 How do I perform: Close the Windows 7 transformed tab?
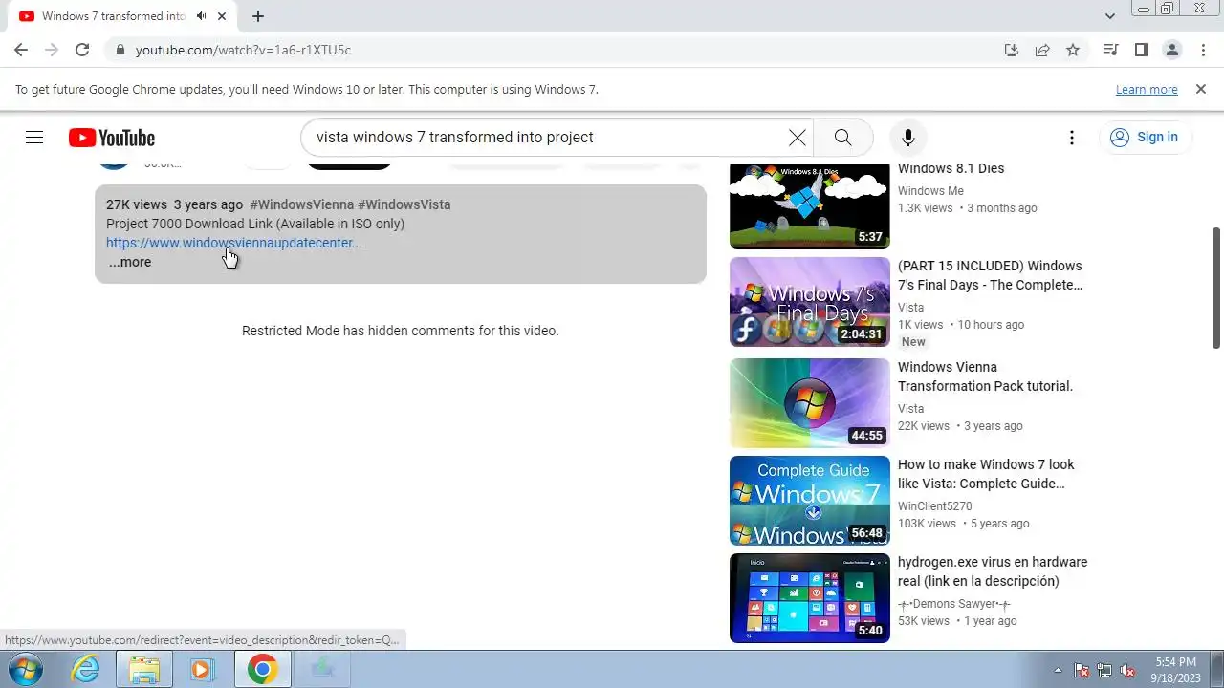223,16
